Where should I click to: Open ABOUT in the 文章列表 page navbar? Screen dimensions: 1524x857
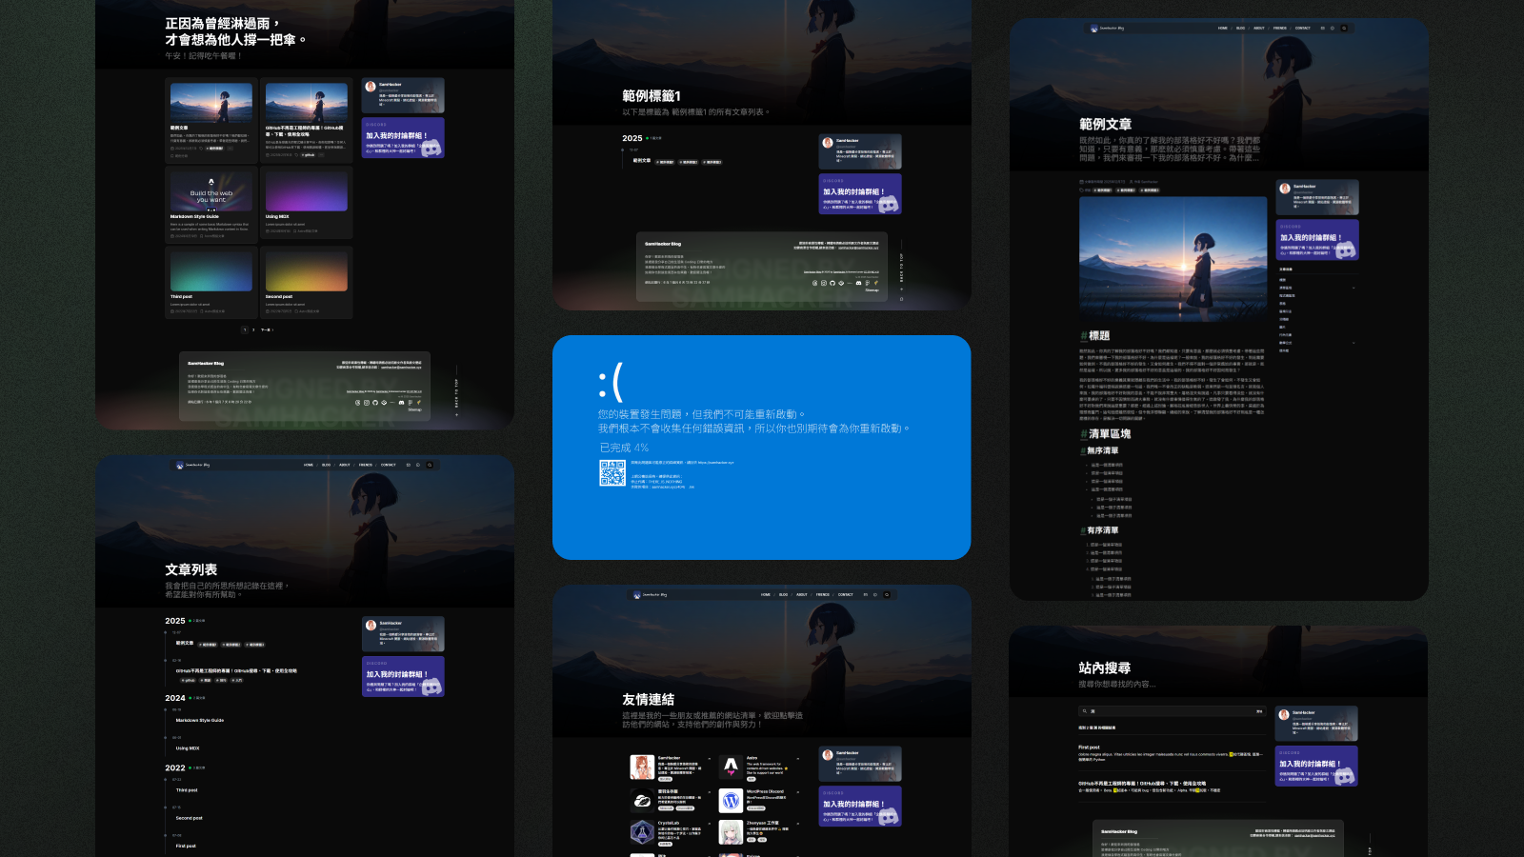pyautogui.click(x=345, y=465)
